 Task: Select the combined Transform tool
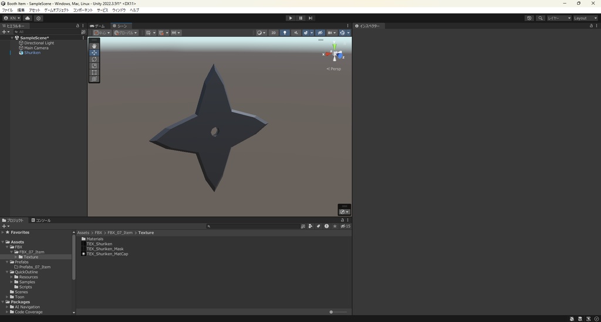click(94, 79)
